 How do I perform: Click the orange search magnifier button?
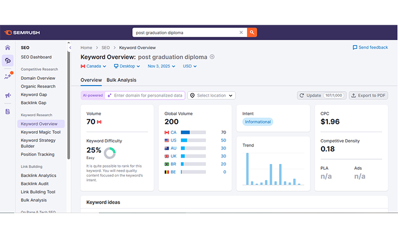252,32
